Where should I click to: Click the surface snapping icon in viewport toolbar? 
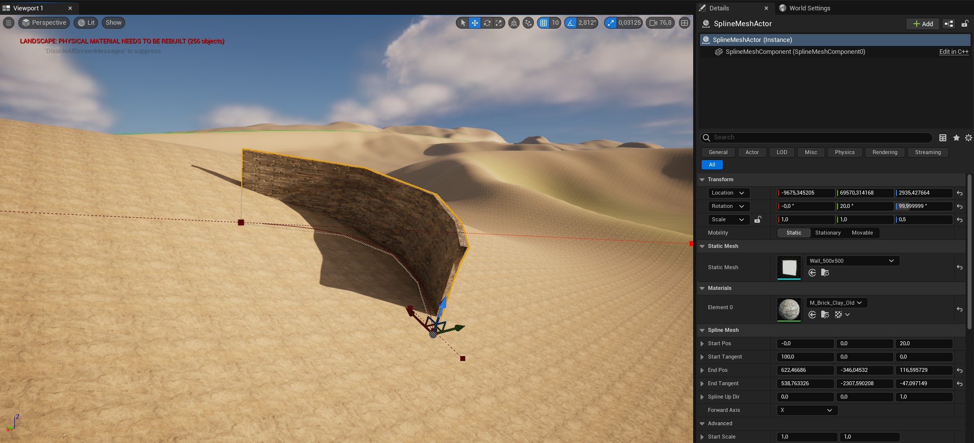pos(528,23)
